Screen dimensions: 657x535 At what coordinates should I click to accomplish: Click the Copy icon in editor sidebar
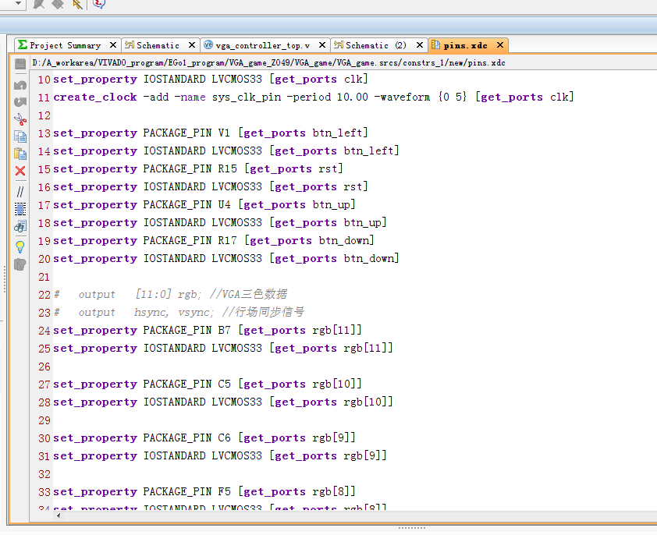pyautogui.click(x=20, y=136)
